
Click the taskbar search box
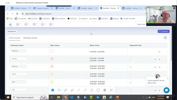click(x=30, y=97)
